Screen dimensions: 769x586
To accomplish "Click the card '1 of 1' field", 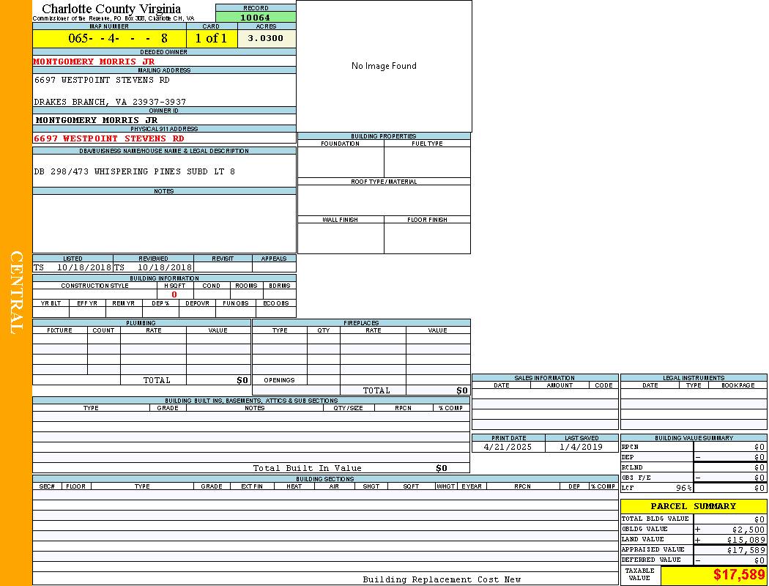I will [211, 38].
